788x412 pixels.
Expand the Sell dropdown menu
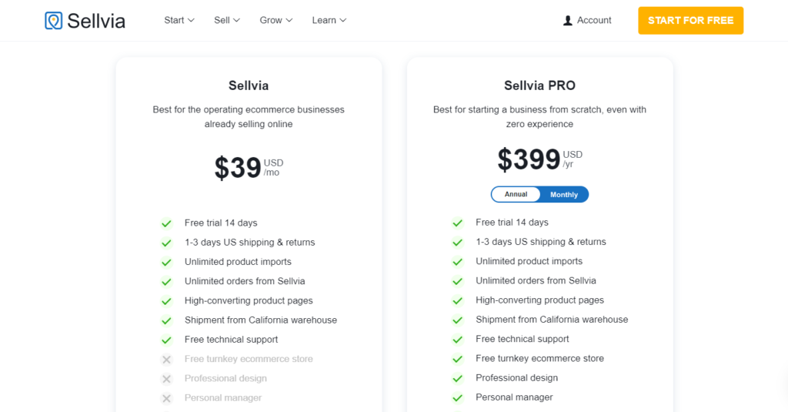point(227,20)
